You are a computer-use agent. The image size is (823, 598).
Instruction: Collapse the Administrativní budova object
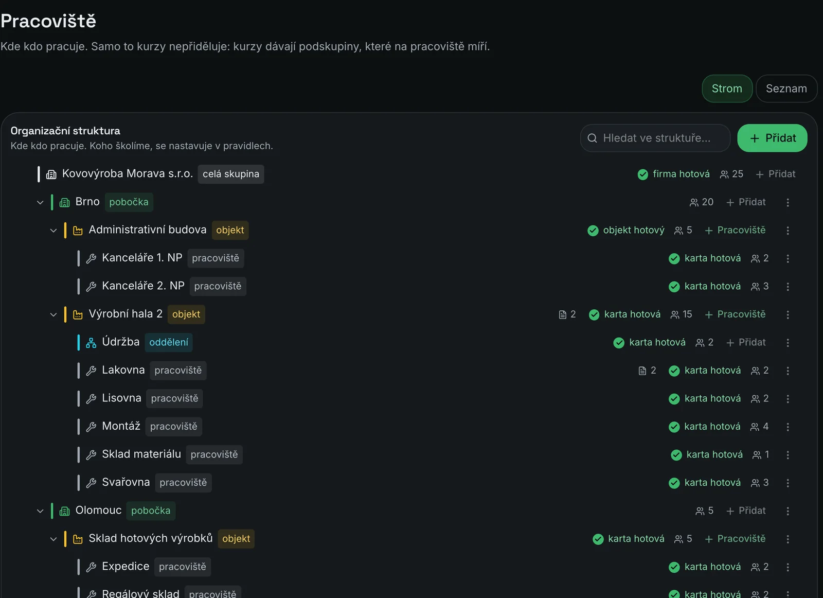tap(53, 231)
